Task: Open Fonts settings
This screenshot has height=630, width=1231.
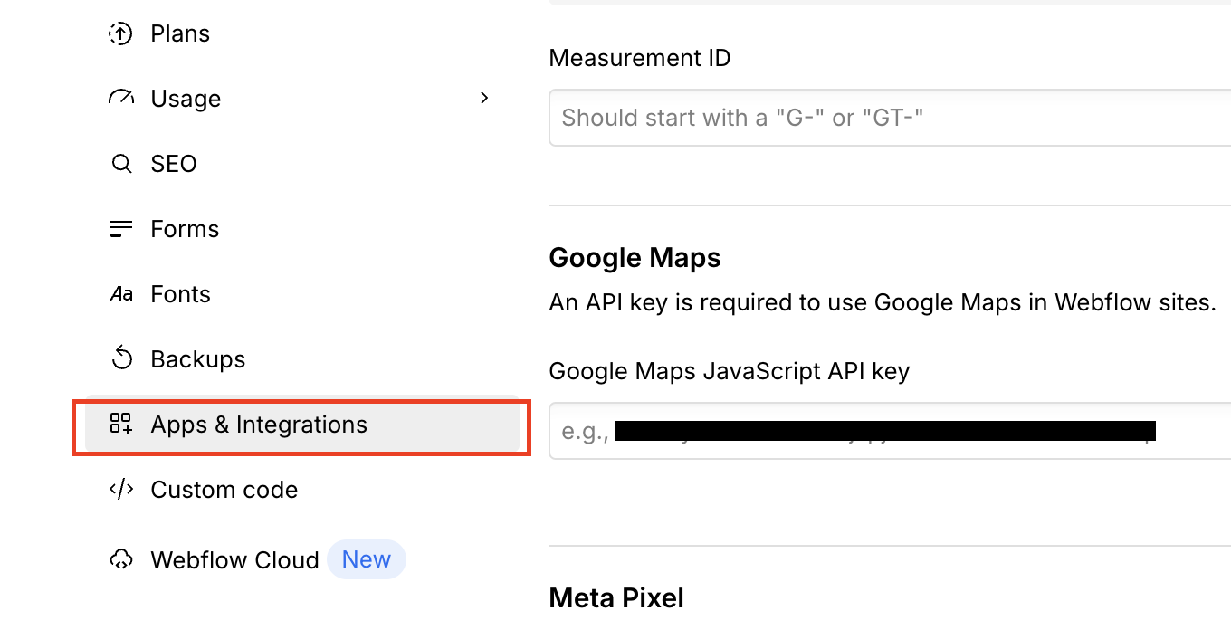Action: pyautogui.click(x=180, y=294)
